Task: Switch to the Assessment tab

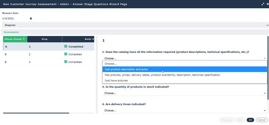Action: [11, 32]
